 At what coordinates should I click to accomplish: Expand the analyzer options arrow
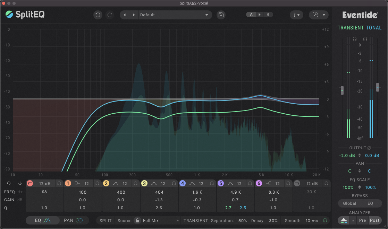(353, 220)
